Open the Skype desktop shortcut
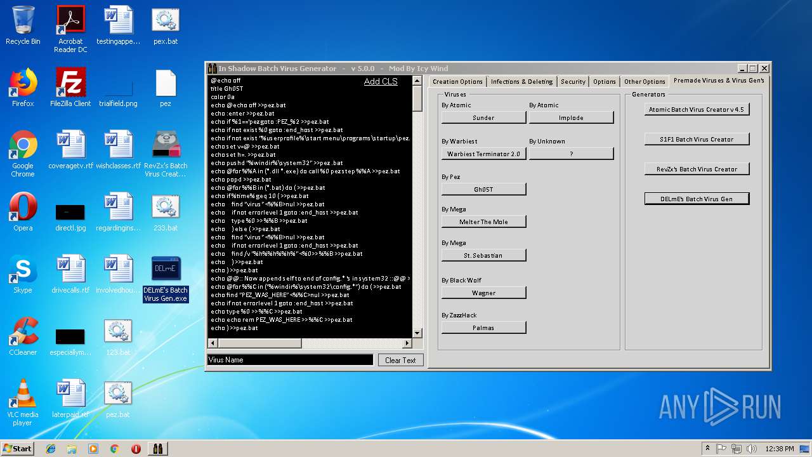The height and width of the screenshot is (457, 812). coord(23,274)
